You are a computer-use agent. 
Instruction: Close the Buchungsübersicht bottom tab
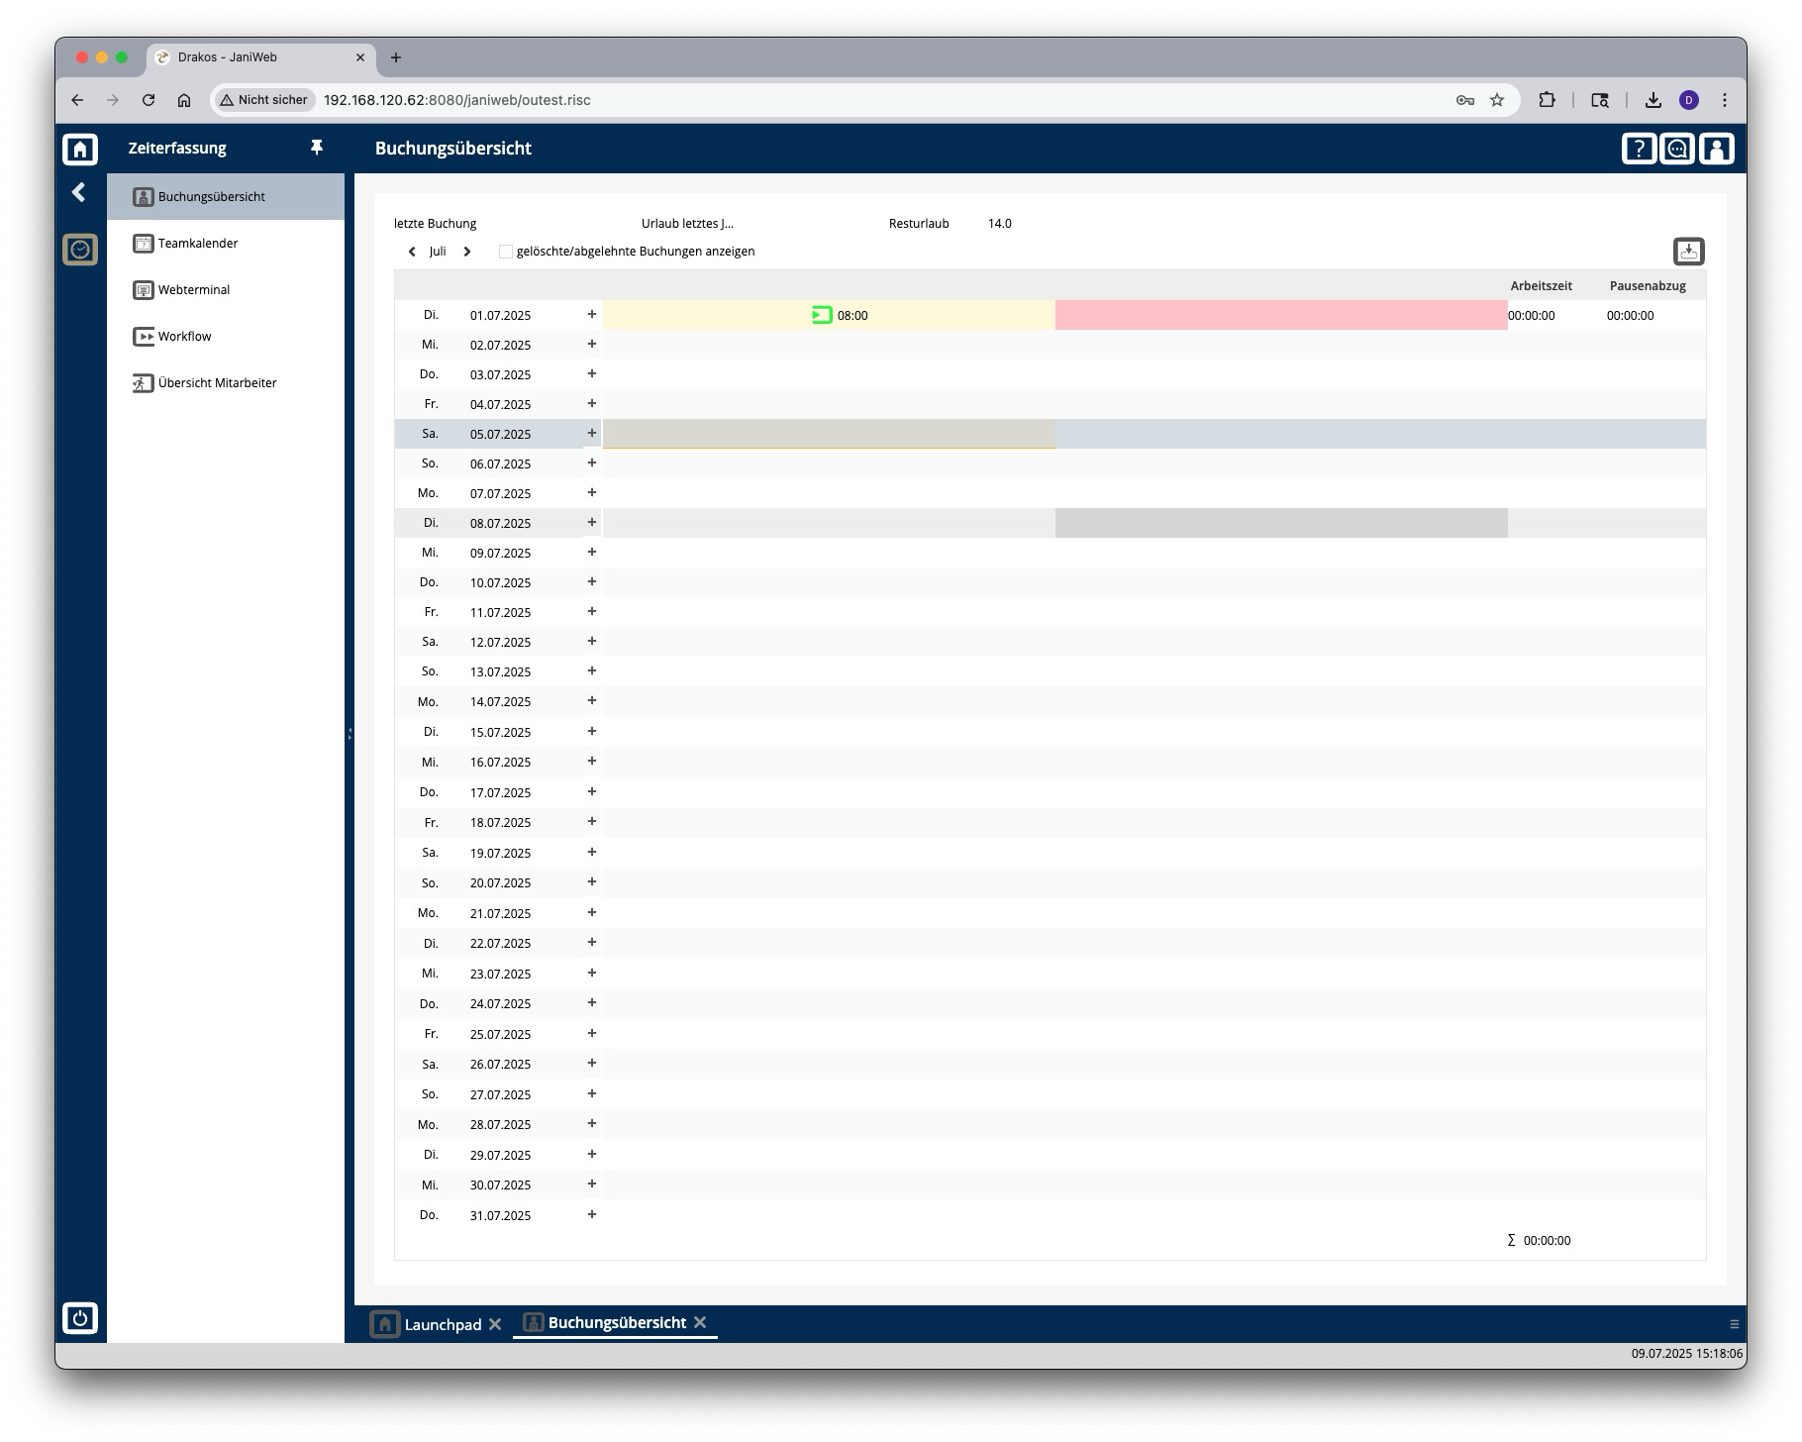(700, 1322)
